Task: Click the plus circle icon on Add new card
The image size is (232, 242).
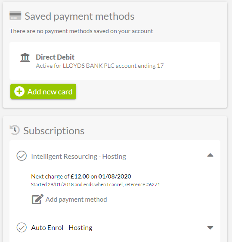Action: tap(19, 91)
